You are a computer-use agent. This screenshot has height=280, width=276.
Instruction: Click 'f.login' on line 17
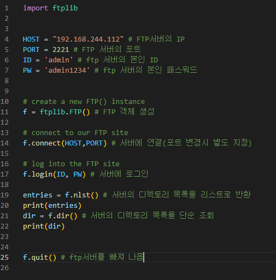(x=38, y=174)
